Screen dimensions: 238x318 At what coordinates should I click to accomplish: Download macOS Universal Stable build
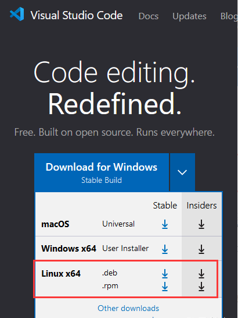click(165, 224)
